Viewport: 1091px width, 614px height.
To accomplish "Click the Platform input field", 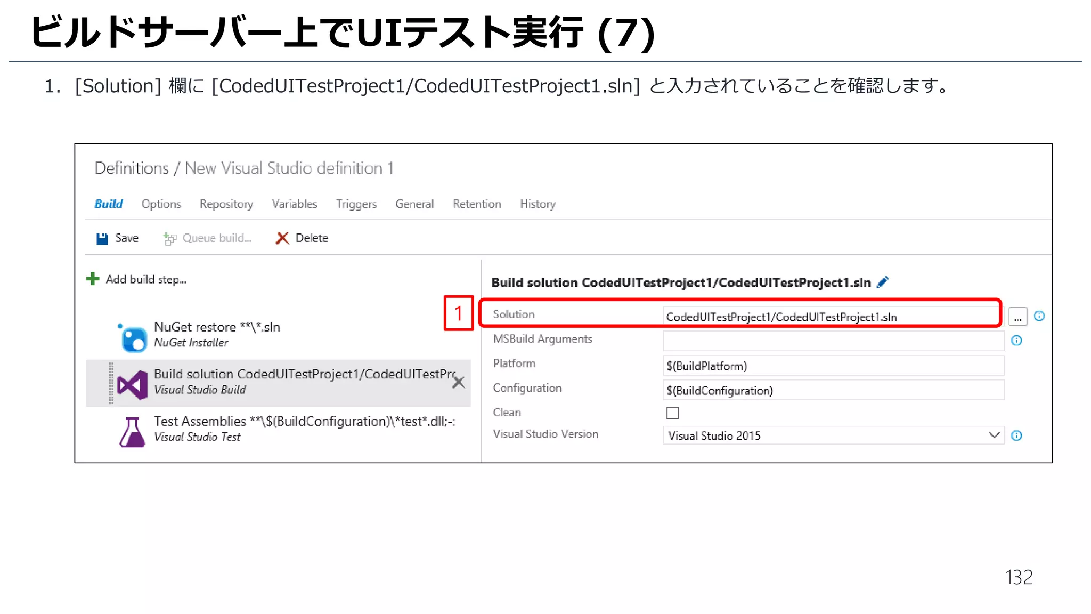I will pos(833,366).
